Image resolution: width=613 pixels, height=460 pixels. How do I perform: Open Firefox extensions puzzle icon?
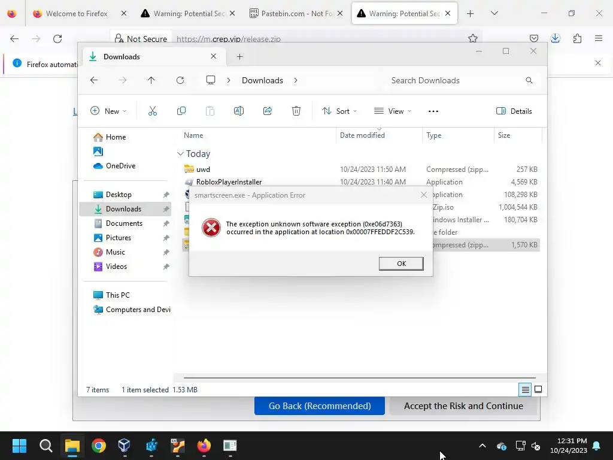pos(577,38)
